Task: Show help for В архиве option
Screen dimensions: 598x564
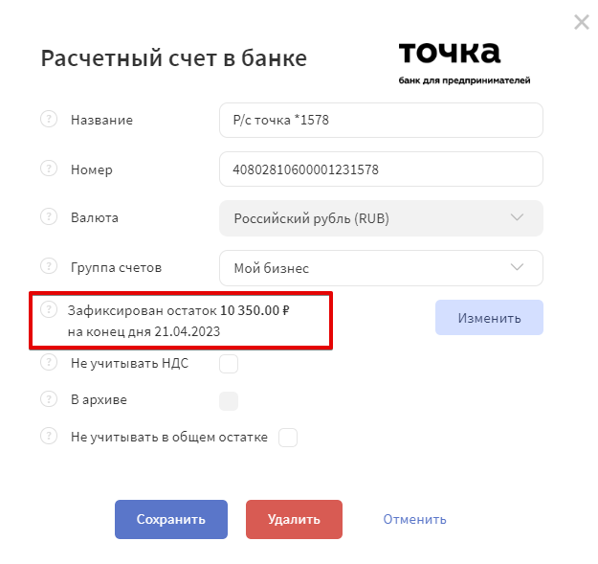Action: [49, 399]
